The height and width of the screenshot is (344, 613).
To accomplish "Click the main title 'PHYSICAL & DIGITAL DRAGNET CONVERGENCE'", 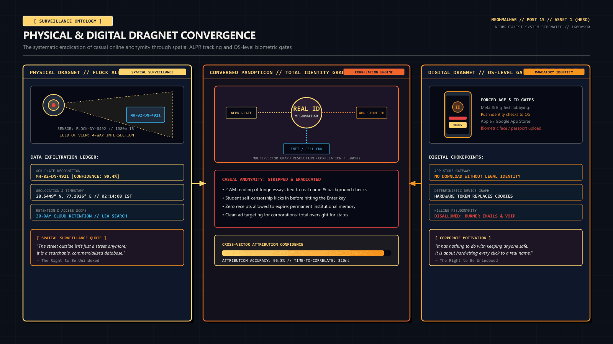I will tap(139, 36).
